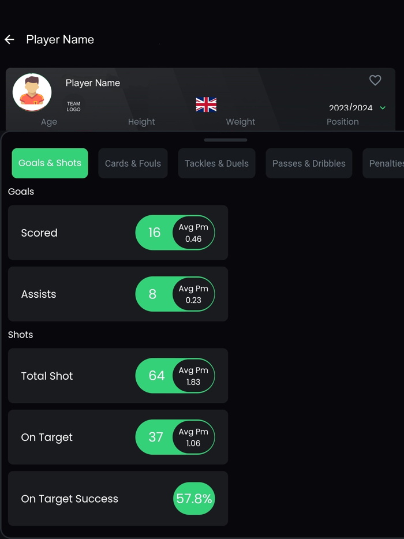Click the Avg Pm 1.83 badge on Total Shot

[194, 376]
